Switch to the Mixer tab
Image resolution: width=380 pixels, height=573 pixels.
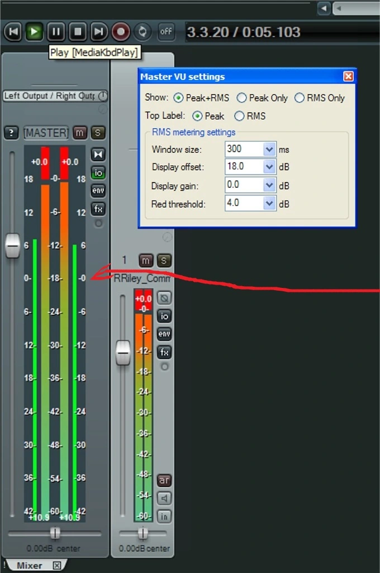29,566
